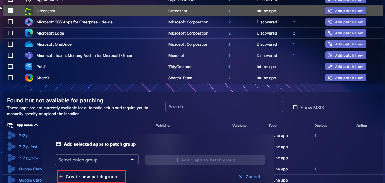Open the 7-Zip app link
Screen dimensions: 385x183
pos(24,136)
